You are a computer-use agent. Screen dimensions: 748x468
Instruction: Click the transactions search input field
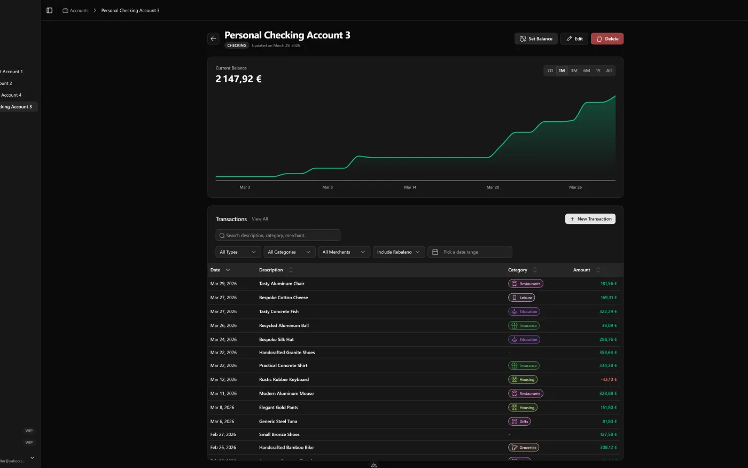click(x=278, y=235)
